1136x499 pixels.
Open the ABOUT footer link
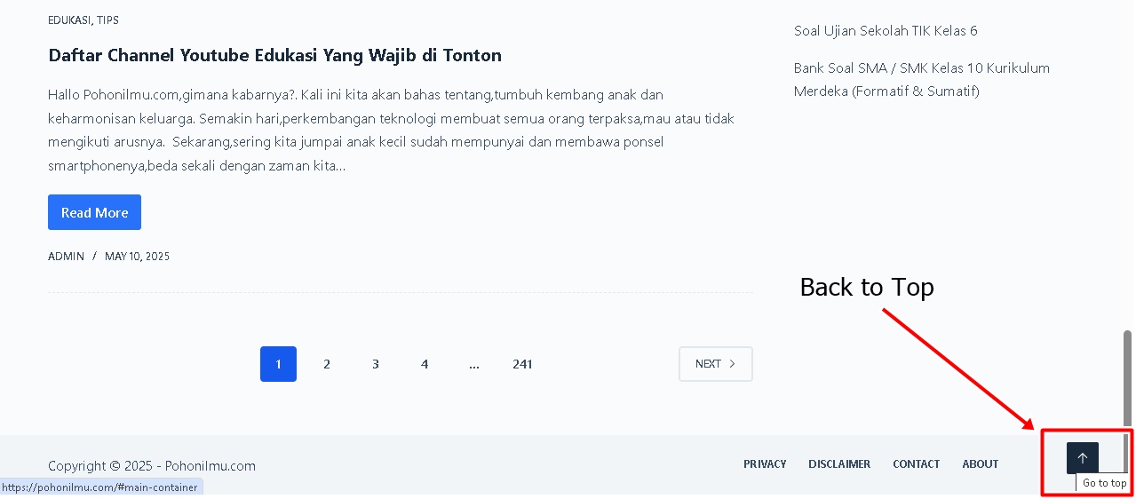tap(981, 463)
